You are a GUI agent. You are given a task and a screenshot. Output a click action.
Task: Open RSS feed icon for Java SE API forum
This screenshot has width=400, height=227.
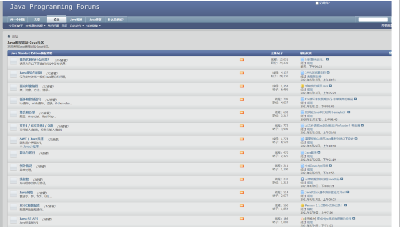pyautogui.click(x=242, y=219)
